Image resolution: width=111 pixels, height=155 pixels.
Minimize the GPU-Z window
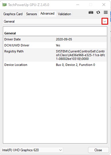(78, 5)
